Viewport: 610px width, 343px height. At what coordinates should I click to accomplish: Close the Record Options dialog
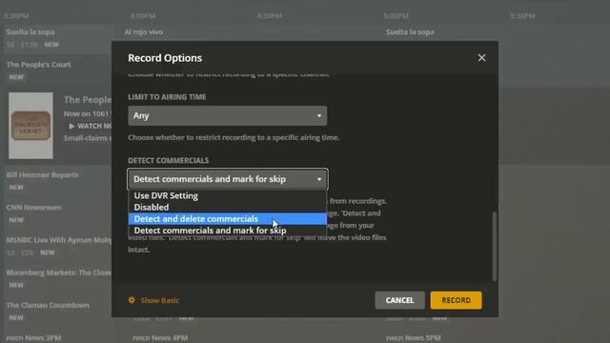pos(481,57)
